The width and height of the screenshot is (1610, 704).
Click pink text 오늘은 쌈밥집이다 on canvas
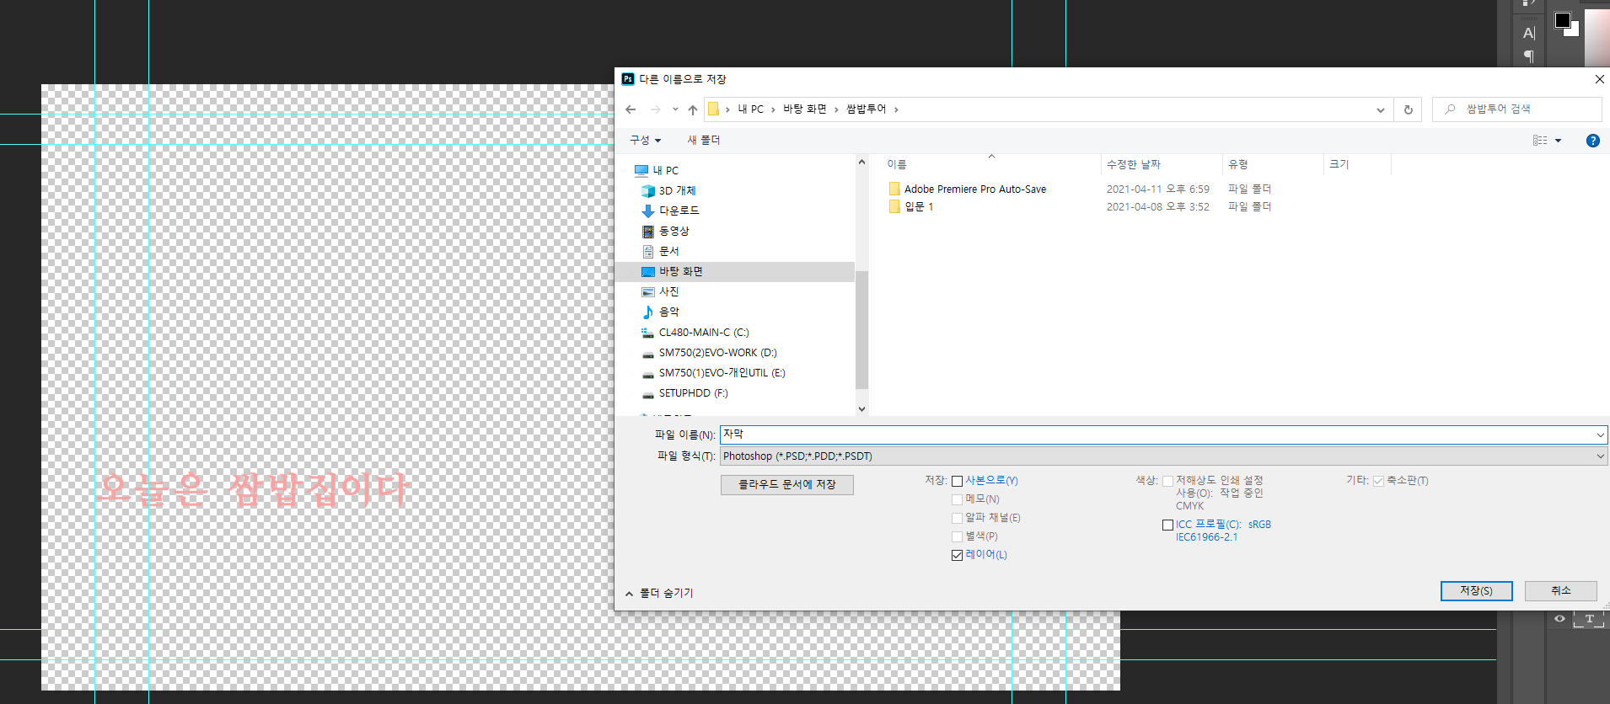[x=253, y=489]
